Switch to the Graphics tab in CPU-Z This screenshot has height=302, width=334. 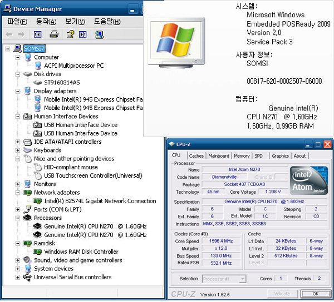coord(280,156)
